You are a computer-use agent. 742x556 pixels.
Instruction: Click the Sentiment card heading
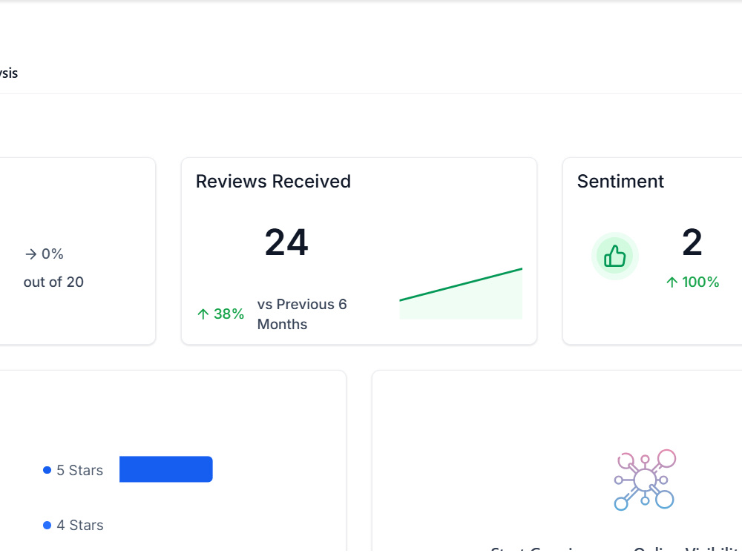coord(620,182)
